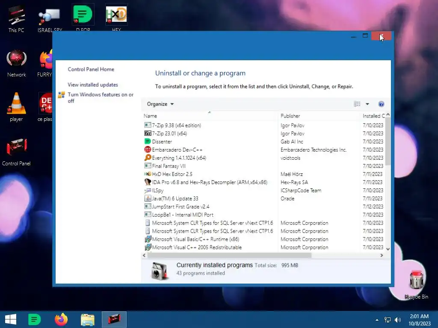This screenshot has width=438, height=328.
Task: Open the FURRY Firefox desktop shortcut
Action: pyautogui.click(x=45, y=63)
